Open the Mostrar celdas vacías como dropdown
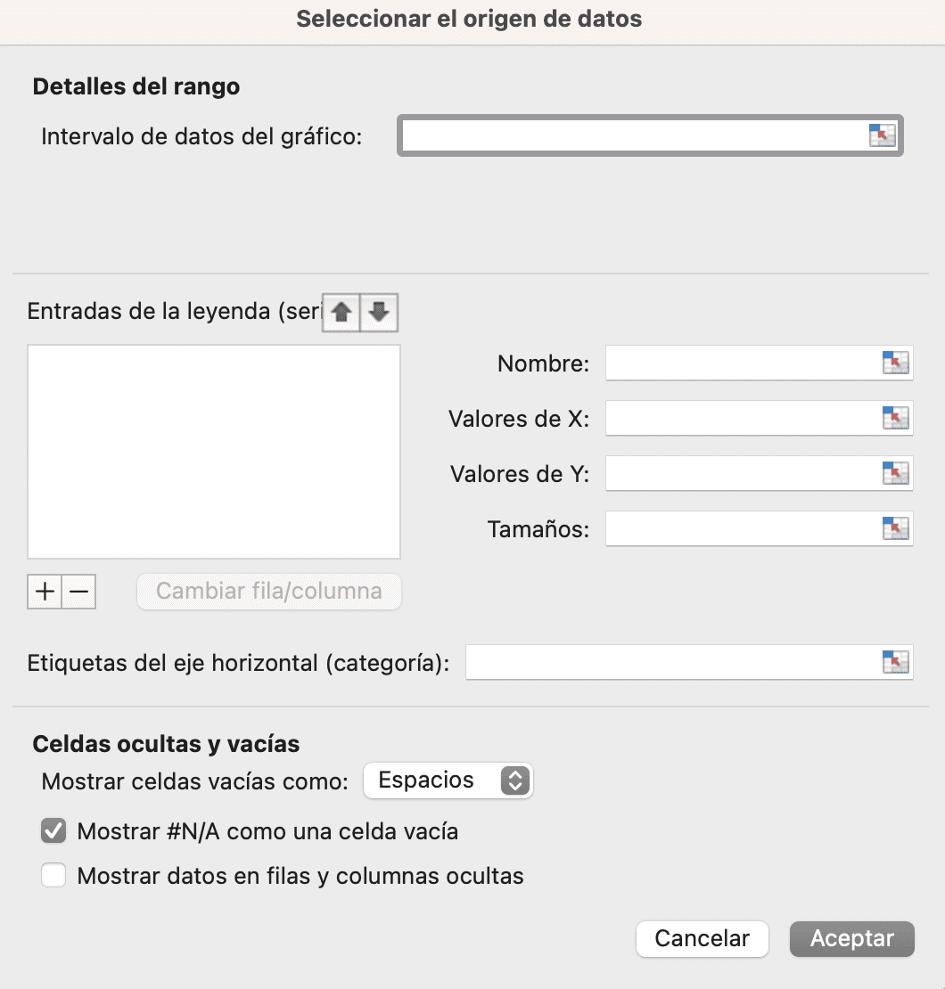This screenshot has width=945, height=989. (x=448, y=781)
